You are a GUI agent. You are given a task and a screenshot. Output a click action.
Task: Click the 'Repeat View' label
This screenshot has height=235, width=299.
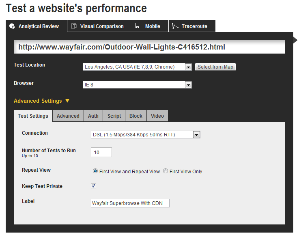click(x=36, y=170)
